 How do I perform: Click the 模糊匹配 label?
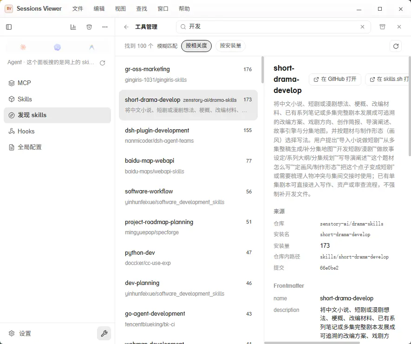click(167, 46)
